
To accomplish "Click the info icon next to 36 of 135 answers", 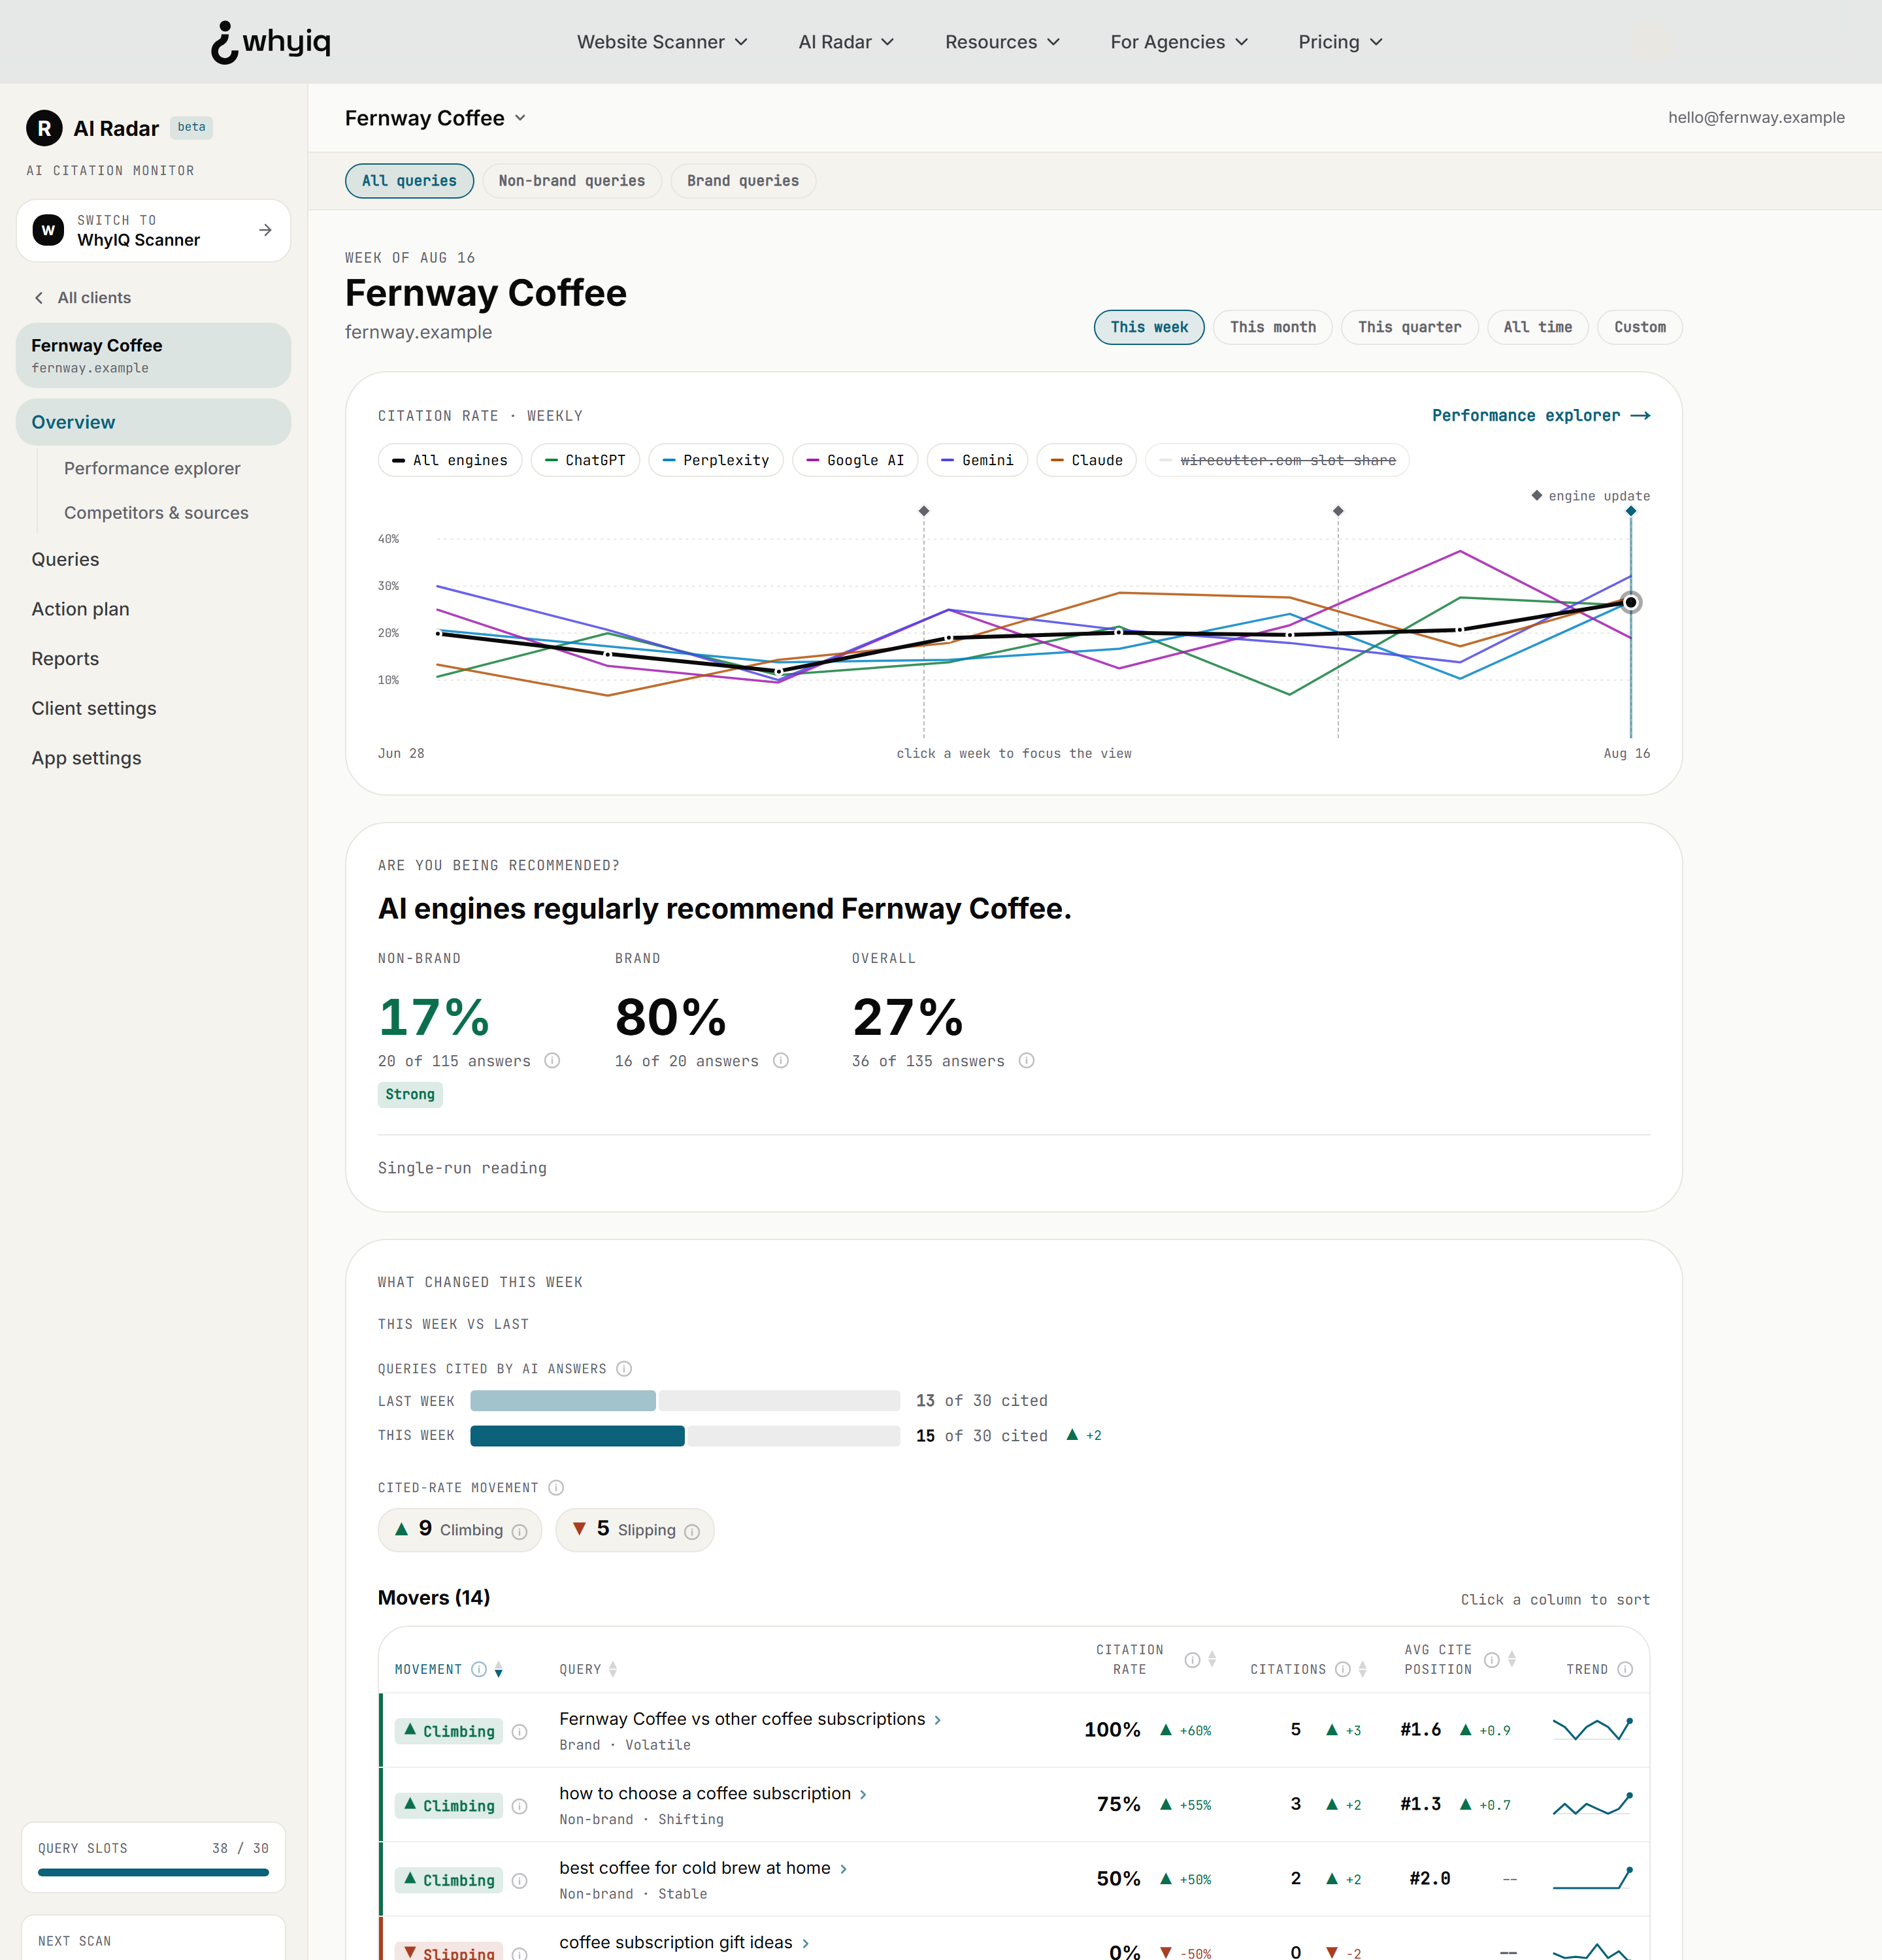I will click(1026, 1060).
